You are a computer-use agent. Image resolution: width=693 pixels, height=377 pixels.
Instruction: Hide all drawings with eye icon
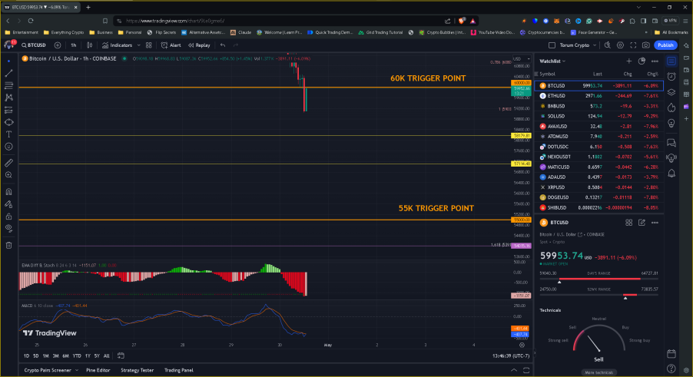tap(8, 228)
